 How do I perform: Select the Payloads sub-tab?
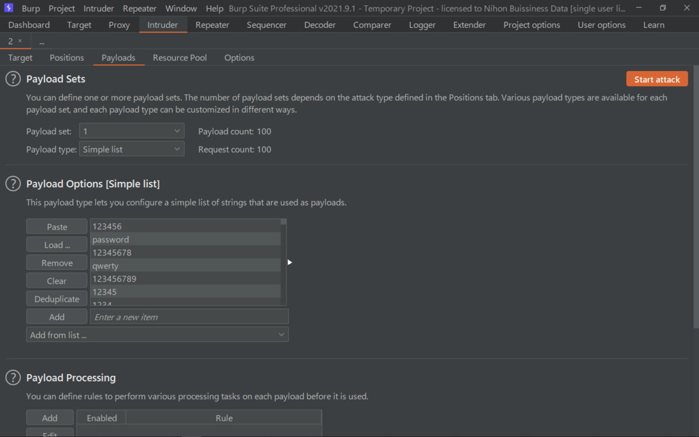118,58
